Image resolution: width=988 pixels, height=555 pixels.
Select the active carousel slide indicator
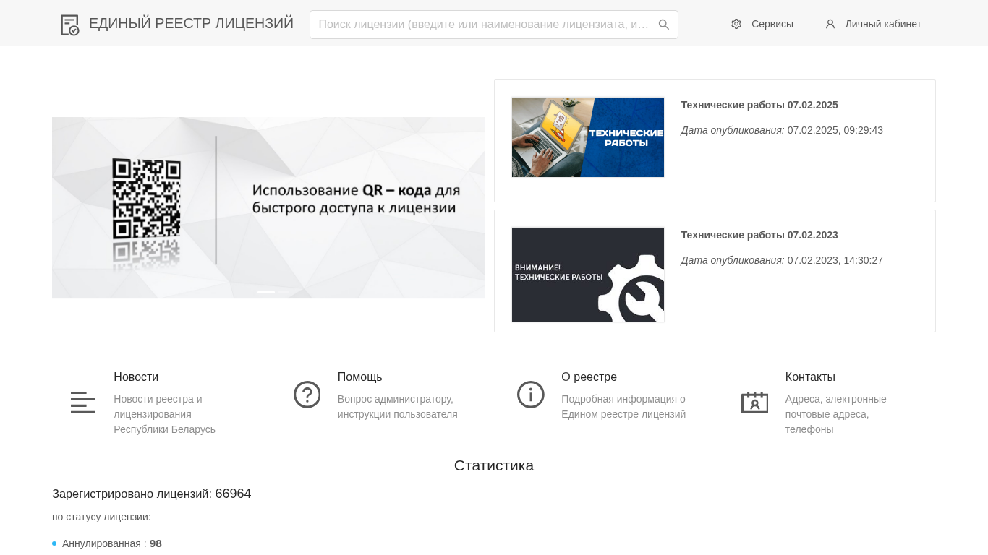266,292
